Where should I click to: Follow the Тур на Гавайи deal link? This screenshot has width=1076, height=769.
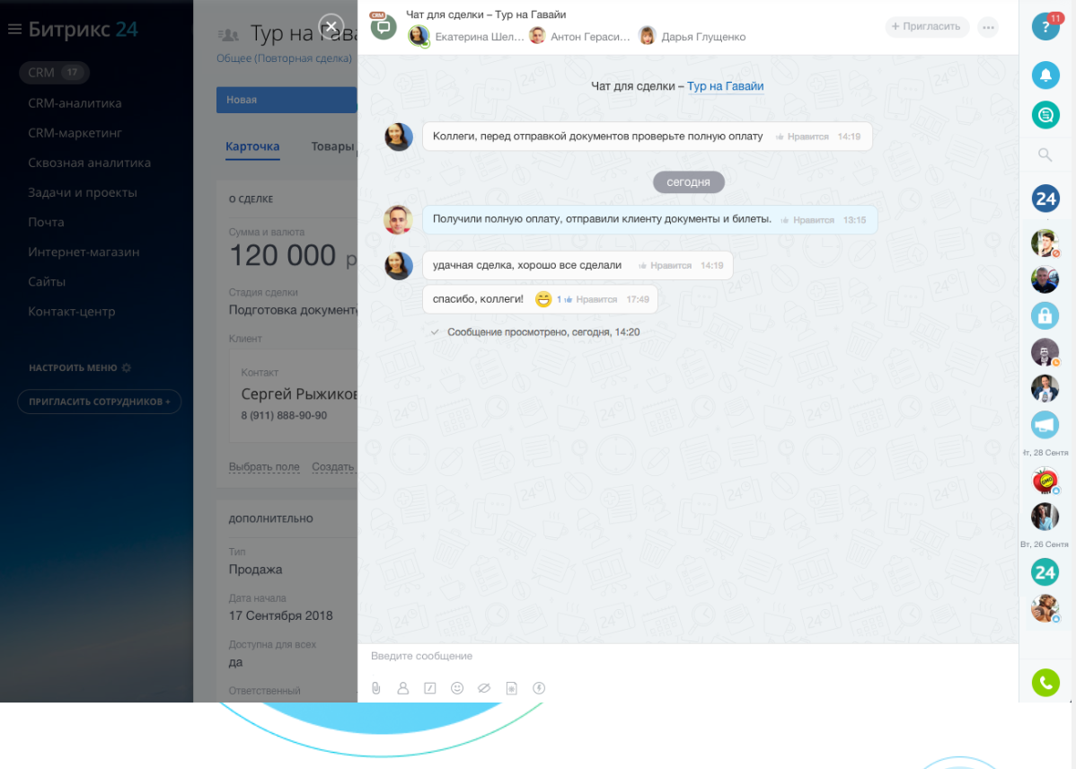726,86
